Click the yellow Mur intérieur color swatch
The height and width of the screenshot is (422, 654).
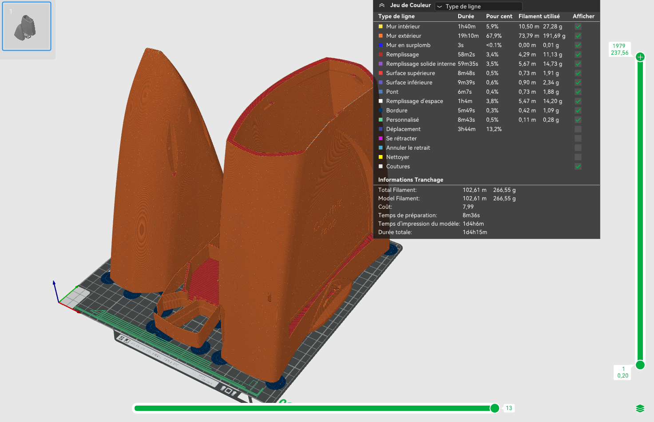click(x=381, y=27)
